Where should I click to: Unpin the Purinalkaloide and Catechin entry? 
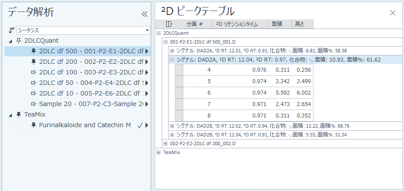(x=33, y=125)
